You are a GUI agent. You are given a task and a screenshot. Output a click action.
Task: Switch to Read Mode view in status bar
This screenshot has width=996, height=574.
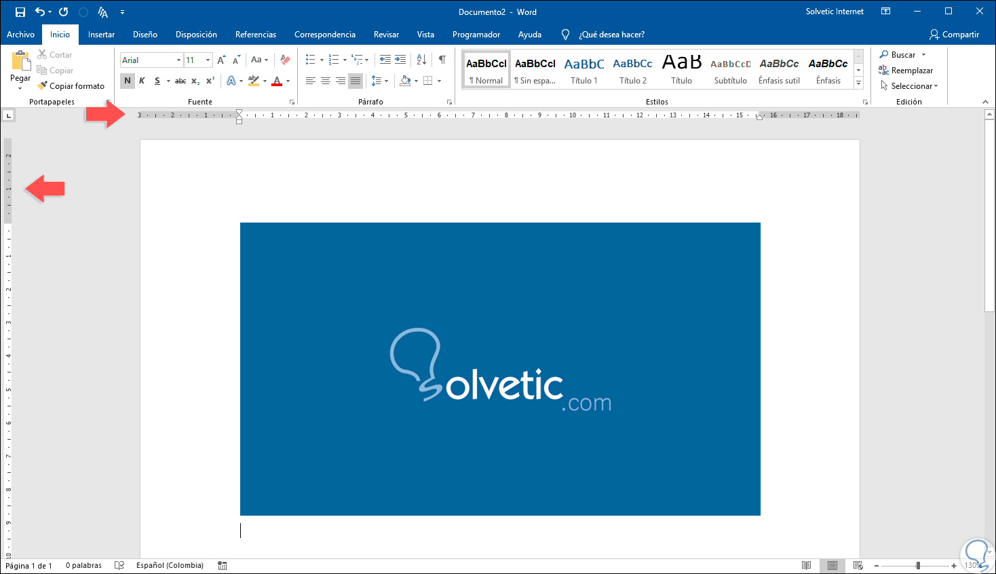(x=806, y=565)
